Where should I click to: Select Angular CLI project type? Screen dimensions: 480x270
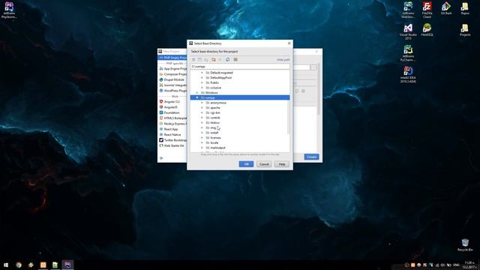tap(169, 102)
